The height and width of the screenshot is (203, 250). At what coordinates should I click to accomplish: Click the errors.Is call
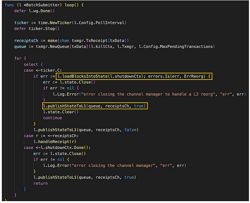[177, 76]
